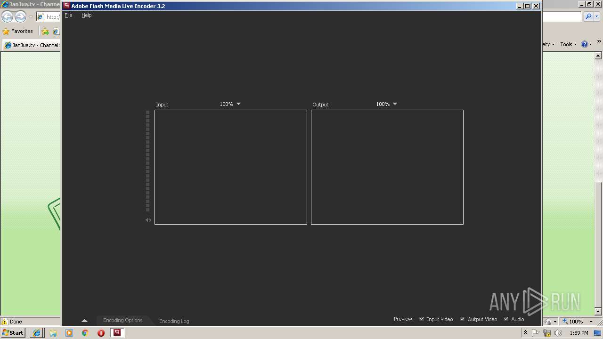Click the Show Desktop button on the taskbar

(598, 333)
